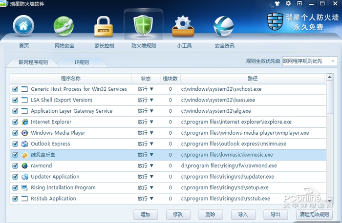Click the ravmond program icon

25,166
